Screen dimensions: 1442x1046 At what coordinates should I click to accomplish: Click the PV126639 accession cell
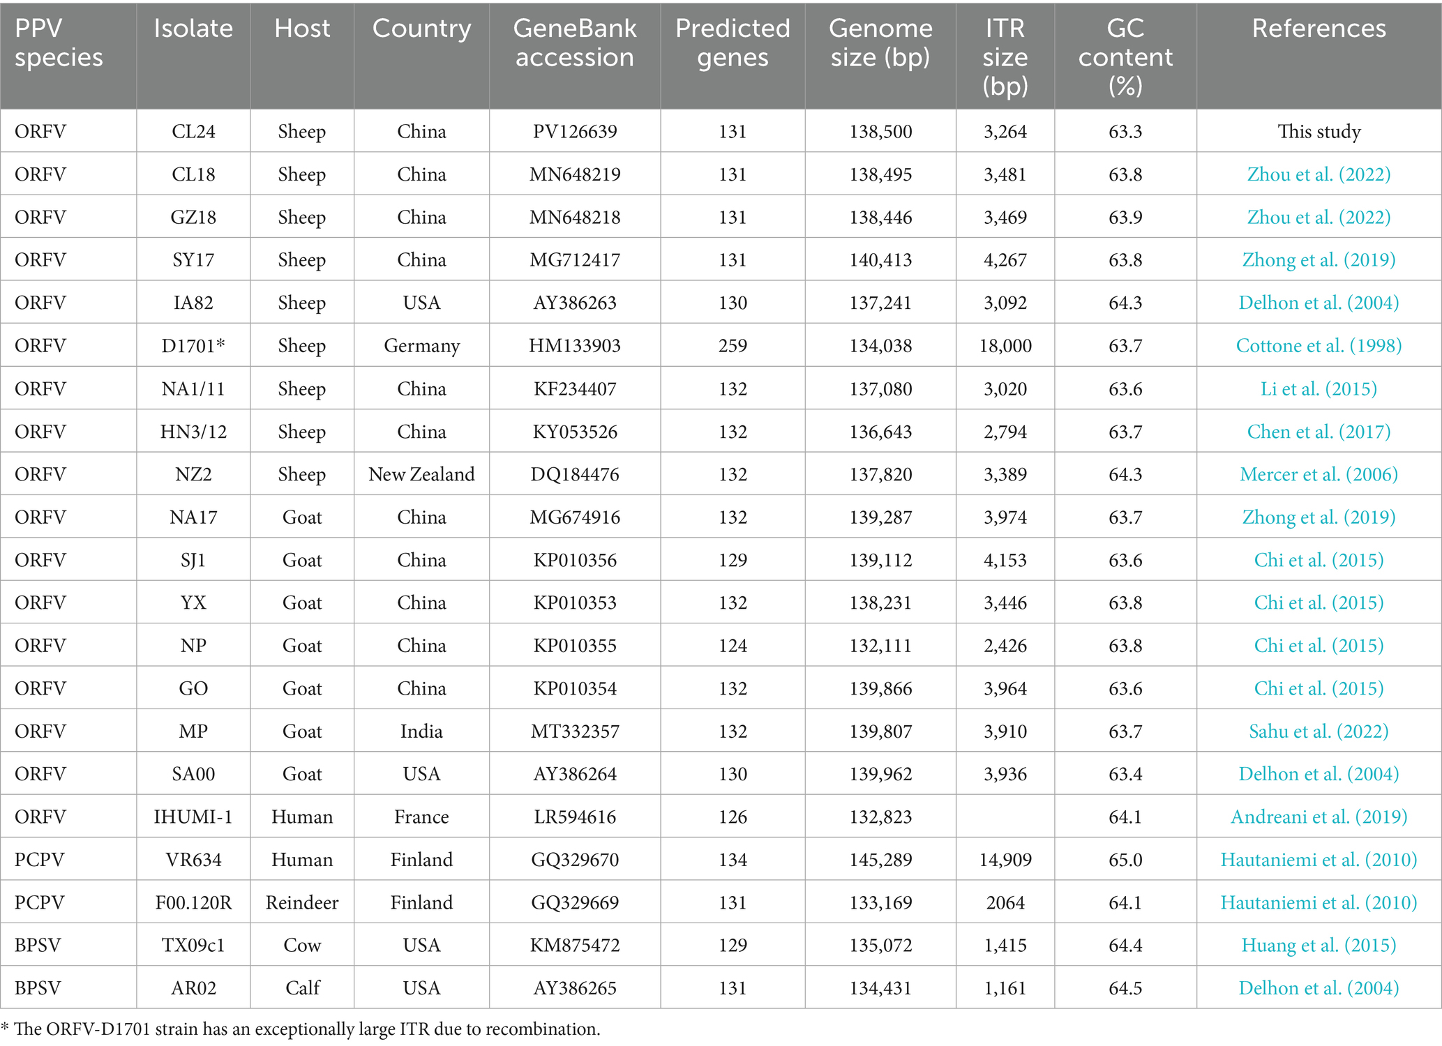(x=574, y=132)
